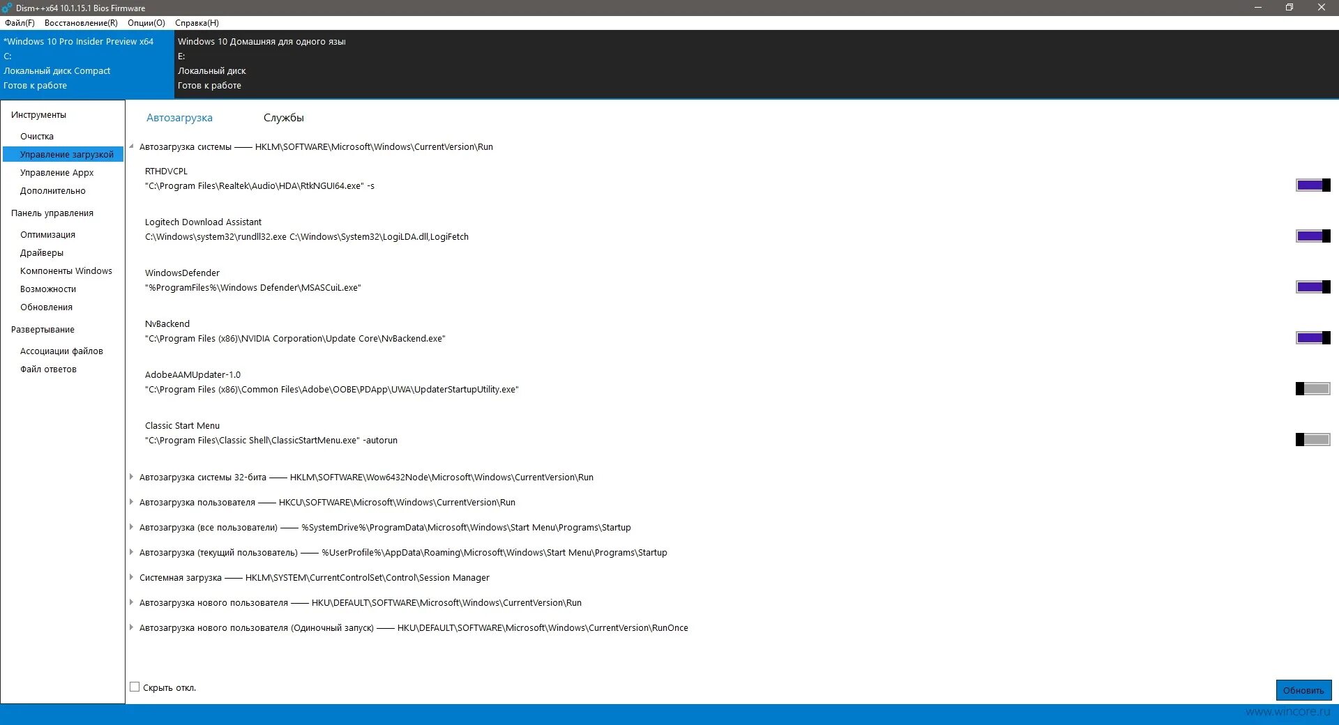This screenshot has width=1339, height=725.
Task: Collapse 'Автозагрузка системы' HKLM Run section
Action: [131, 146]
